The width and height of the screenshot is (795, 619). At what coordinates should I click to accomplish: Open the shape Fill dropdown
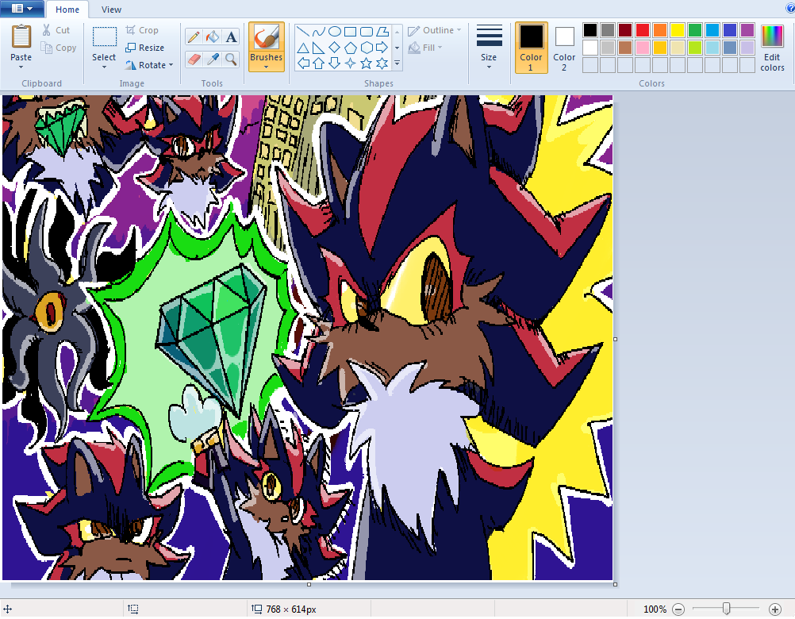[426, 48]
